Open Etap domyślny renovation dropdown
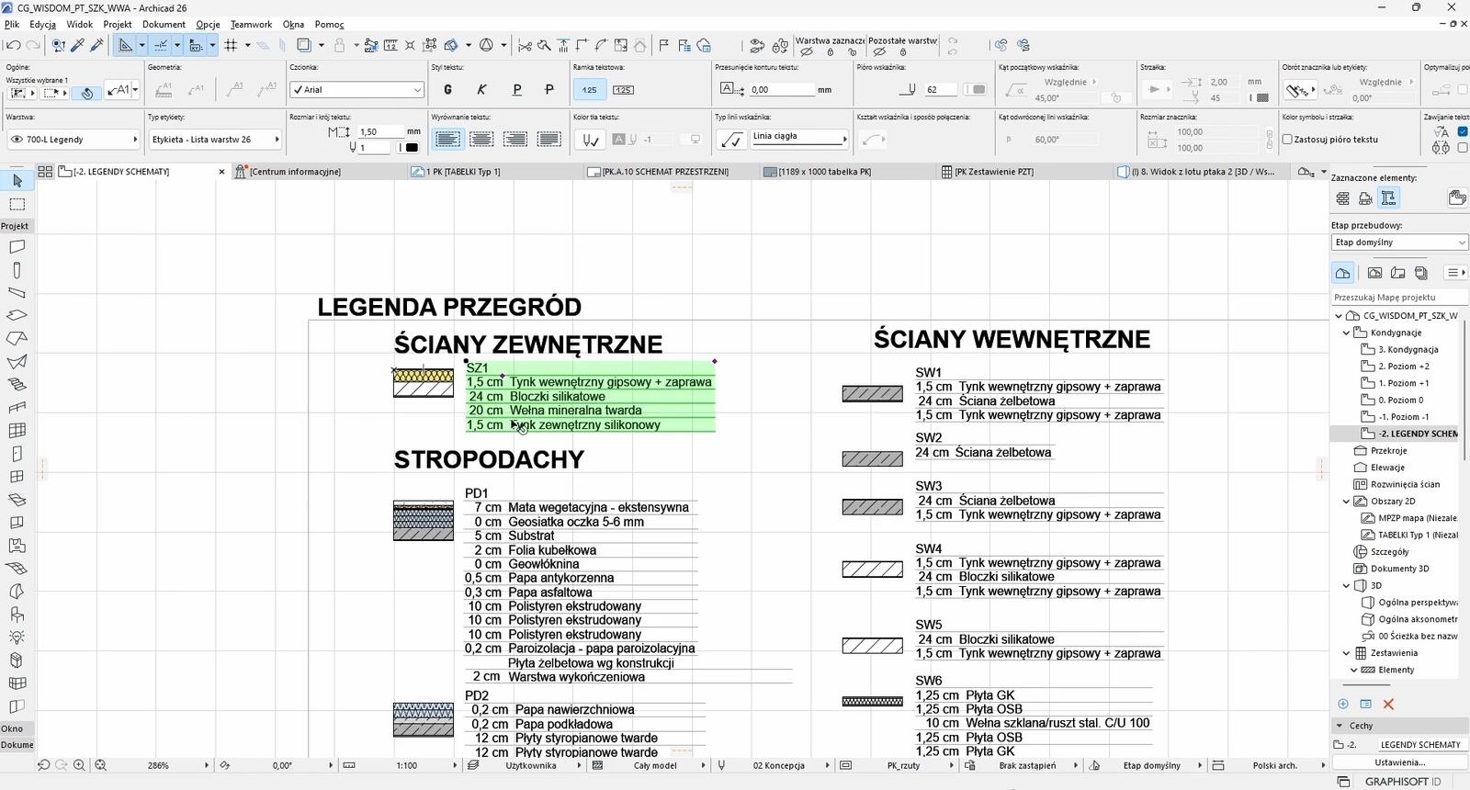 pos(1398,243)
